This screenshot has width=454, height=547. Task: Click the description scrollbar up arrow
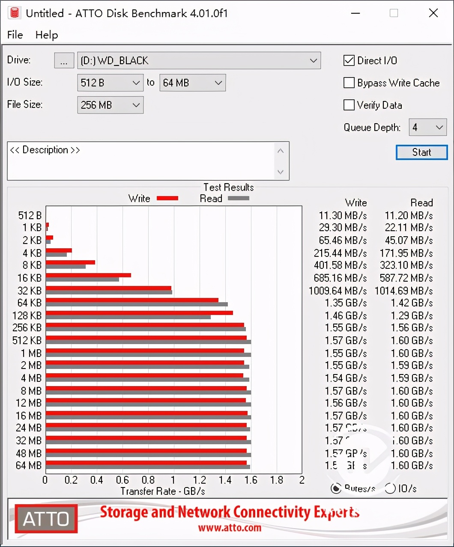281,151
